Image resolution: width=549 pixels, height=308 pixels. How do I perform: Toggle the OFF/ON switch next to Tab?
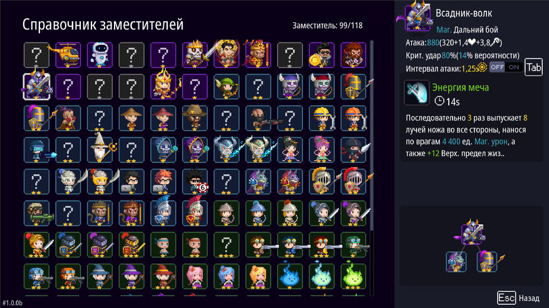tap(506, 67)
